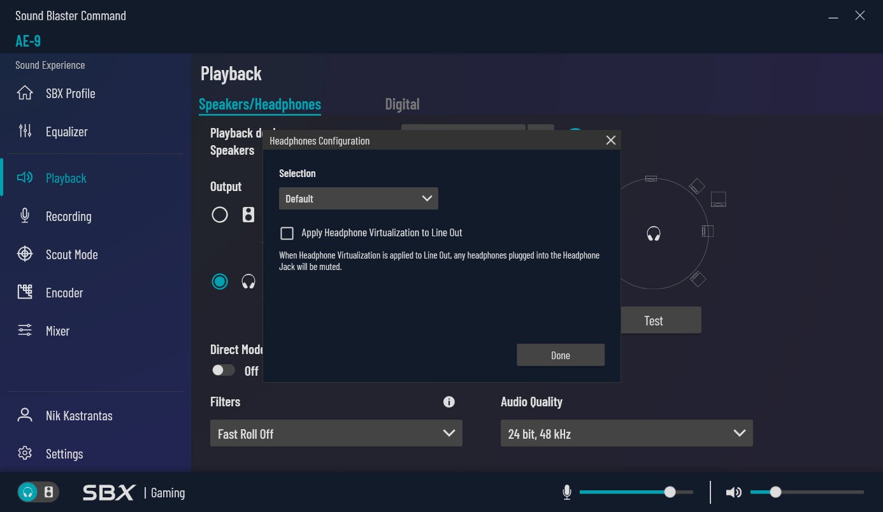Mute the volume speaker icon in bottom bar
This screenshot has height=512, width=883.
734,492
